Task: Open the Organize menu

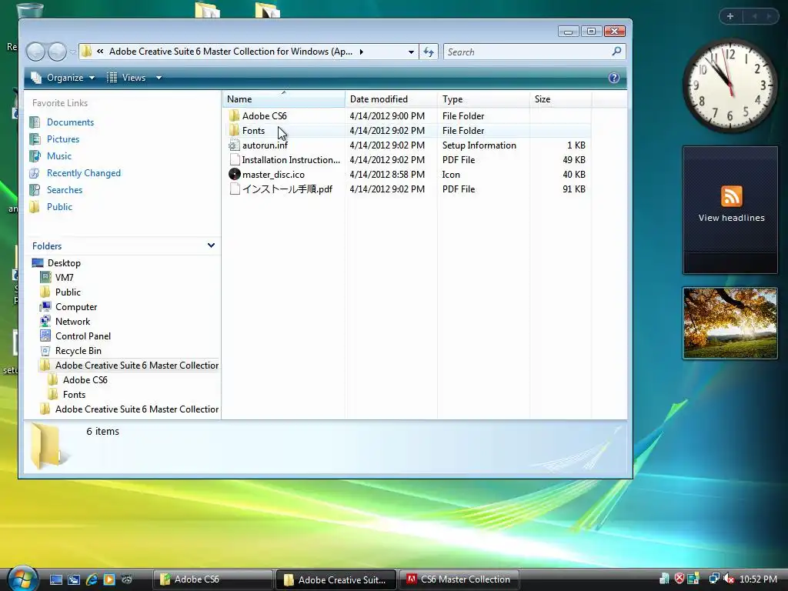Action: point(63,78)
